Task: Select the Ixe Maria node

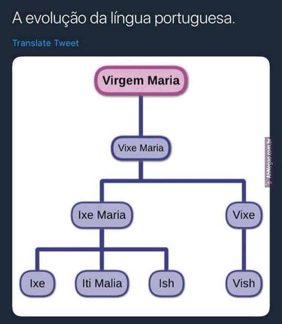Action: click(102, 214)
